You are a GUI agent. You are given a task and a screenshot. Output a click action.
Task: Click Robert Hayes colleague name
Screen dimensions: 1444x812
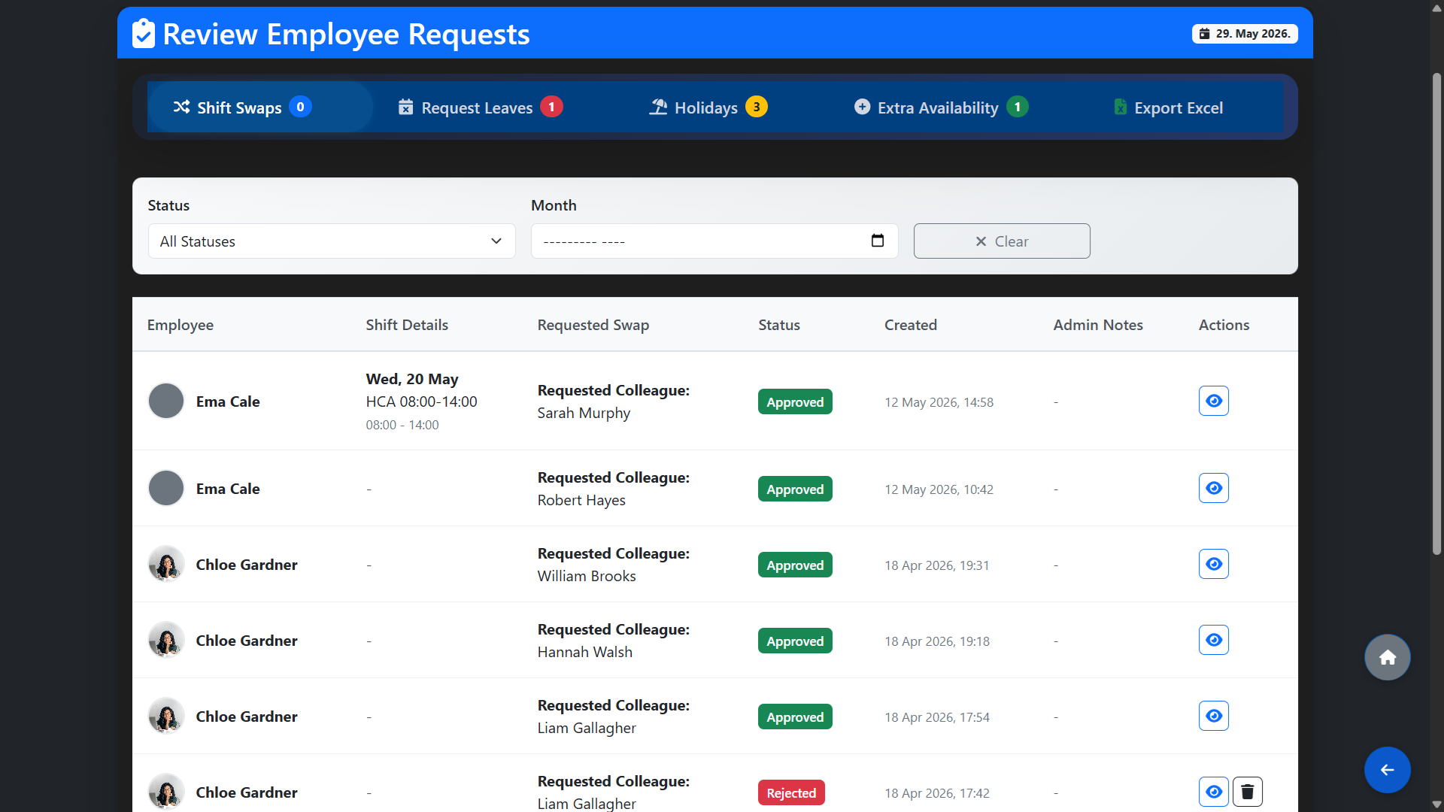coord(581,500)
